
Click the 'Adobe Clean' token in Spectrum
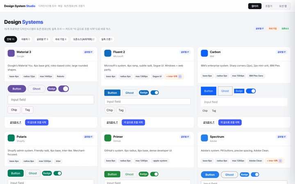[x=256, y=161]
